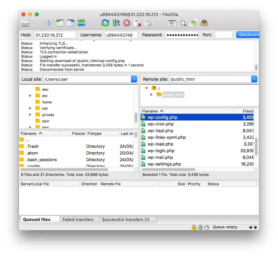Select wp-config.php in the remote list
Viewport: 278px width, 257px height.
[x=197, y=117]
